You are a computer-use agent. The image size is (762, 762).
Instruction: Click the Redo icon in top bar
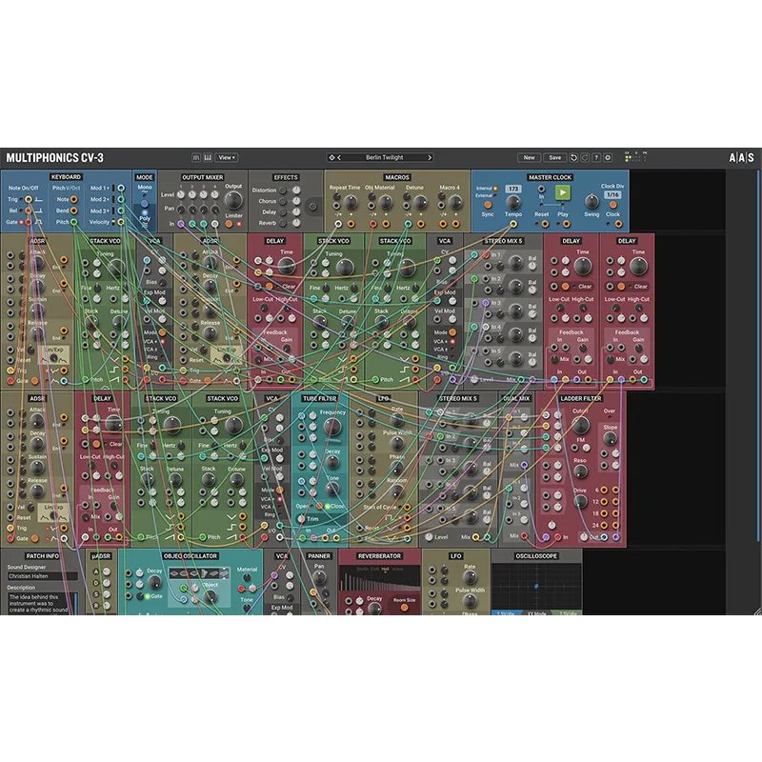(585, 157)
